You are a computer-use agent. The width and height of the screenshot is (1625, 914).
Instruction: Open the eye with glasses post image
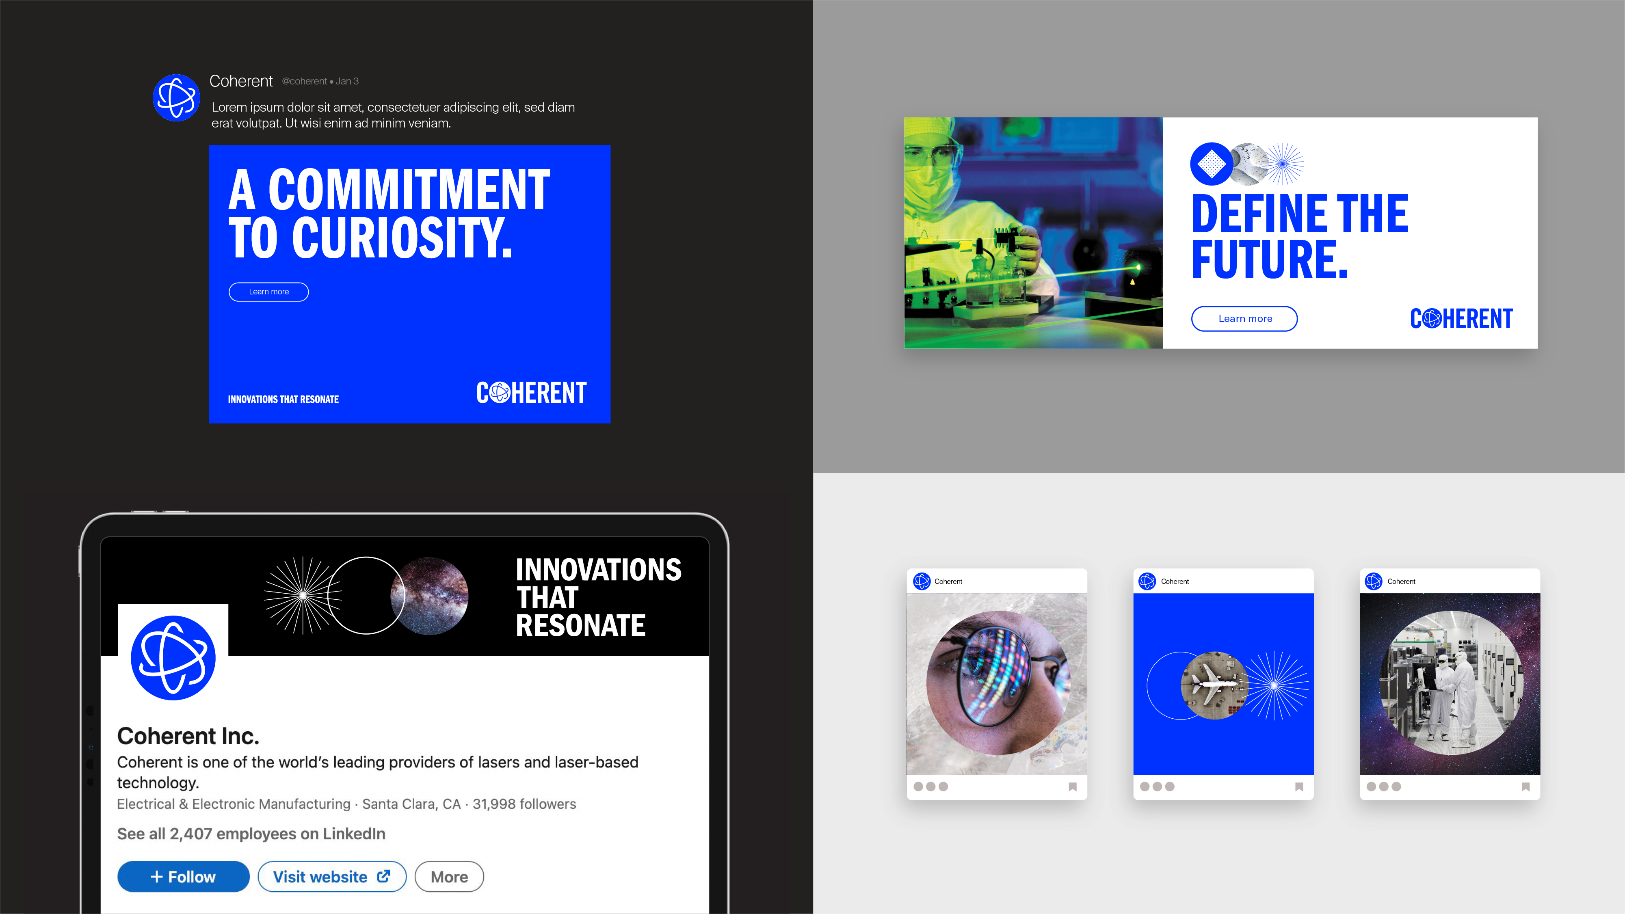point(997,685)
